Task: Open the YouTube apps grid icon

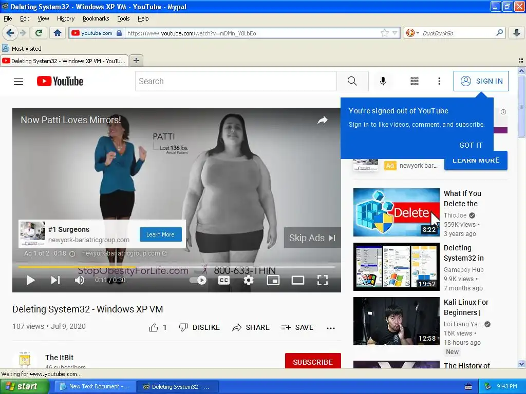Action: (x=415, y=81)
